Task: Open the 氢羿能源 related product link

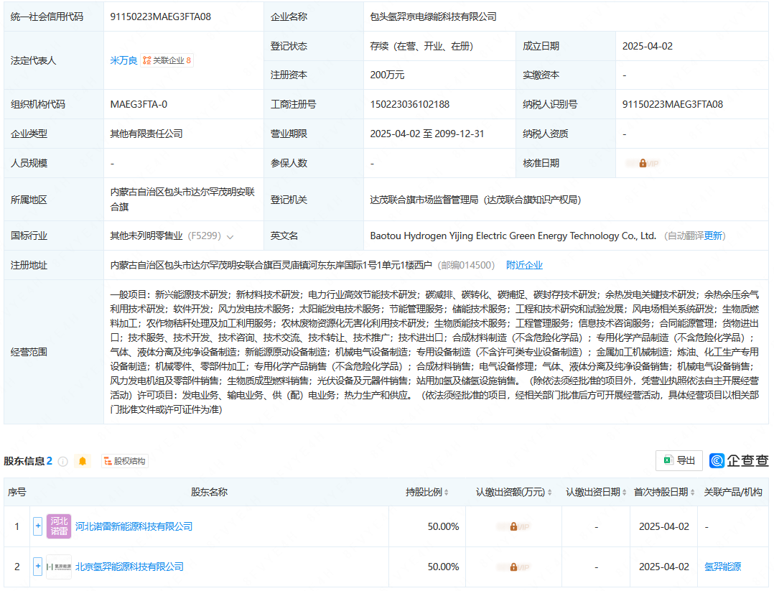Action: coord(723,567)
